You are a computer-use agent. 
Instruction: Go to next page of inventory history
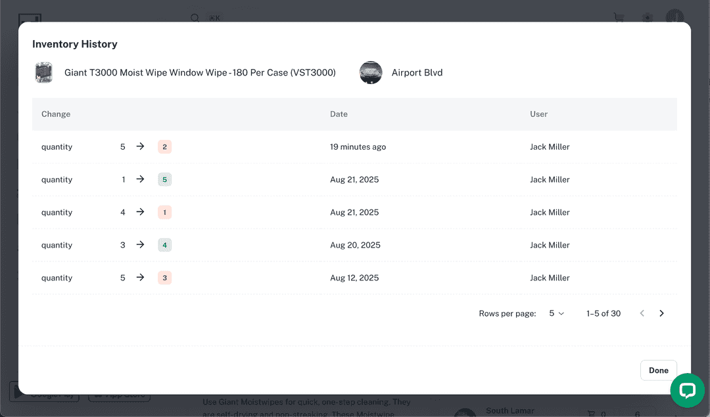661,314
